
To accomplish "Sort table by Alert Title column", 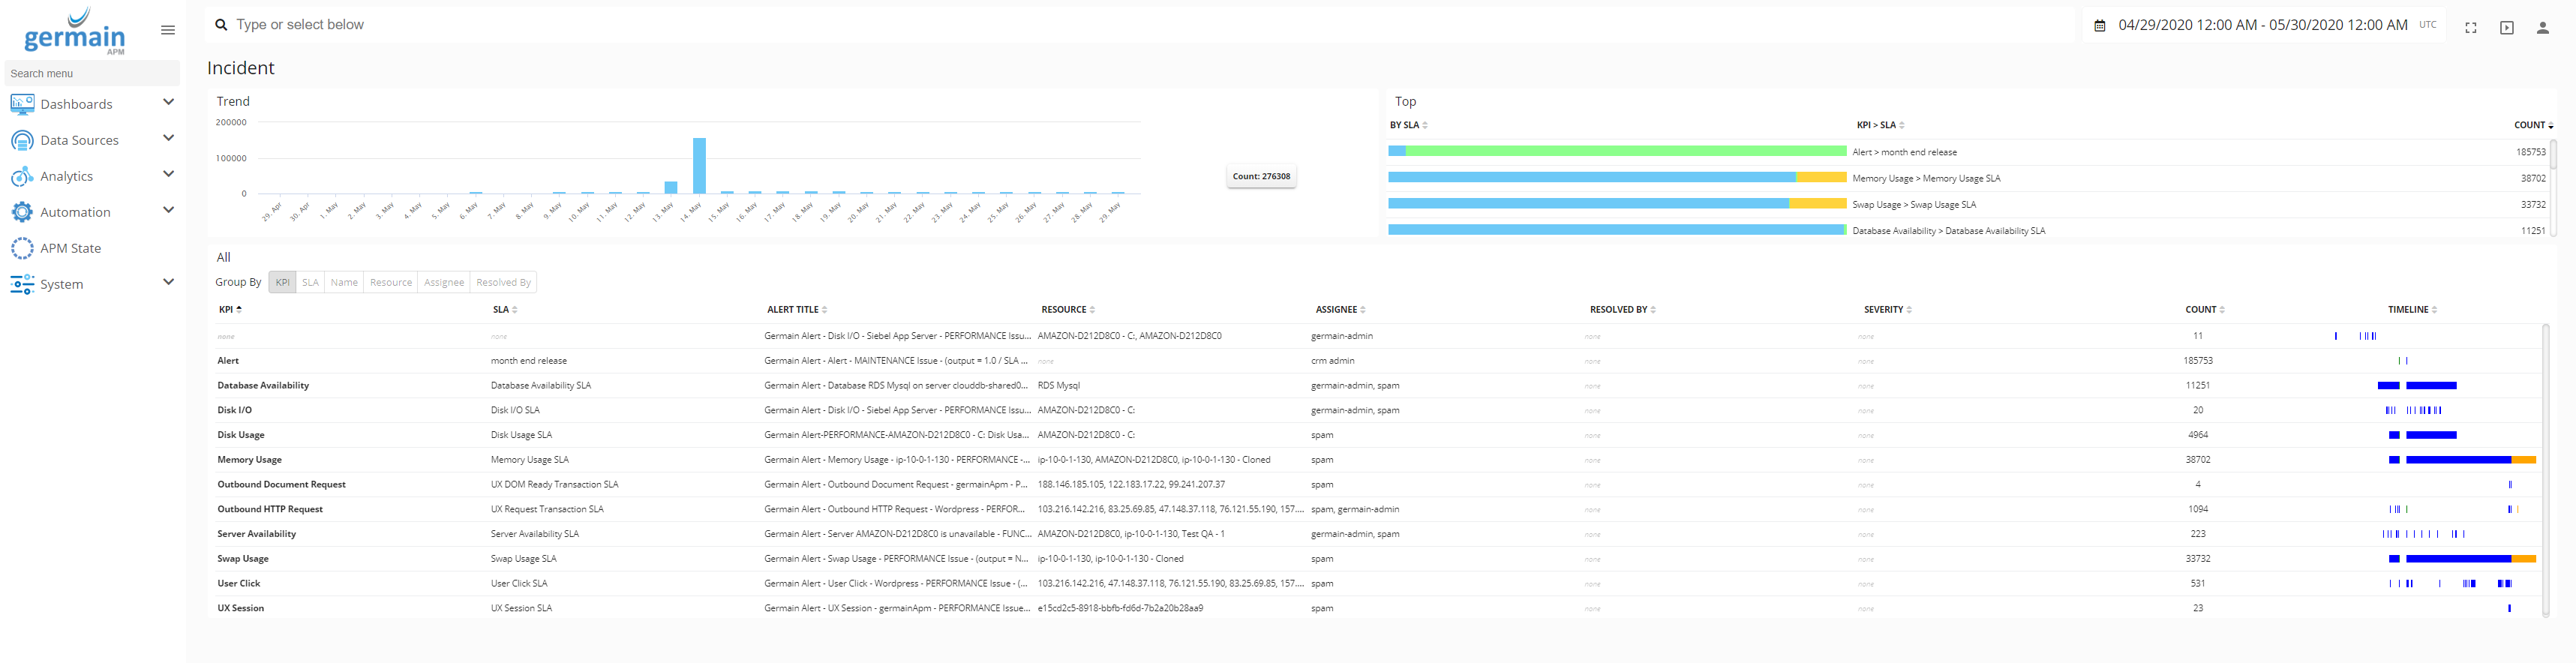I will click(x=793, y=310).
